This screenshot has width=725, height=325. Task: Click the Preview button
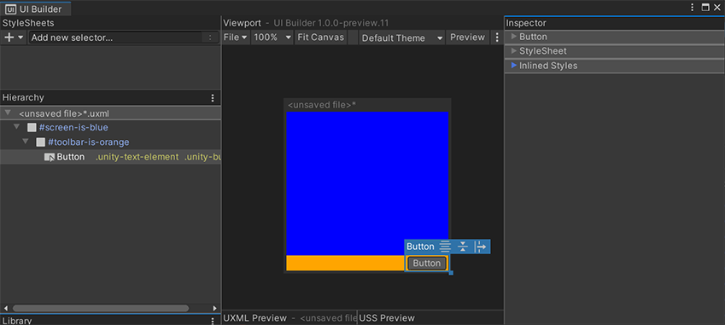tap(467, 38)
